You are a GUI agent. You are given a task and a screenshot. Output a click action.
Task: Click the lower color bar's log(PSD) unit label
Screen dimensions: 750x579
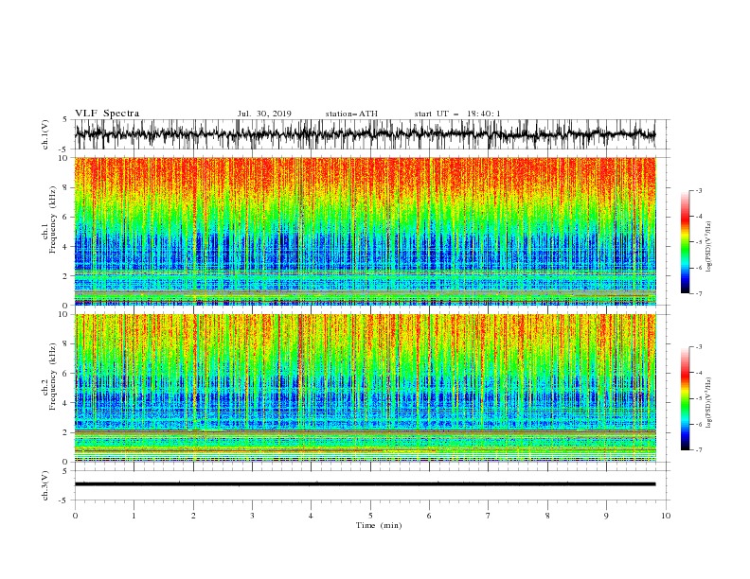(709, 403)
